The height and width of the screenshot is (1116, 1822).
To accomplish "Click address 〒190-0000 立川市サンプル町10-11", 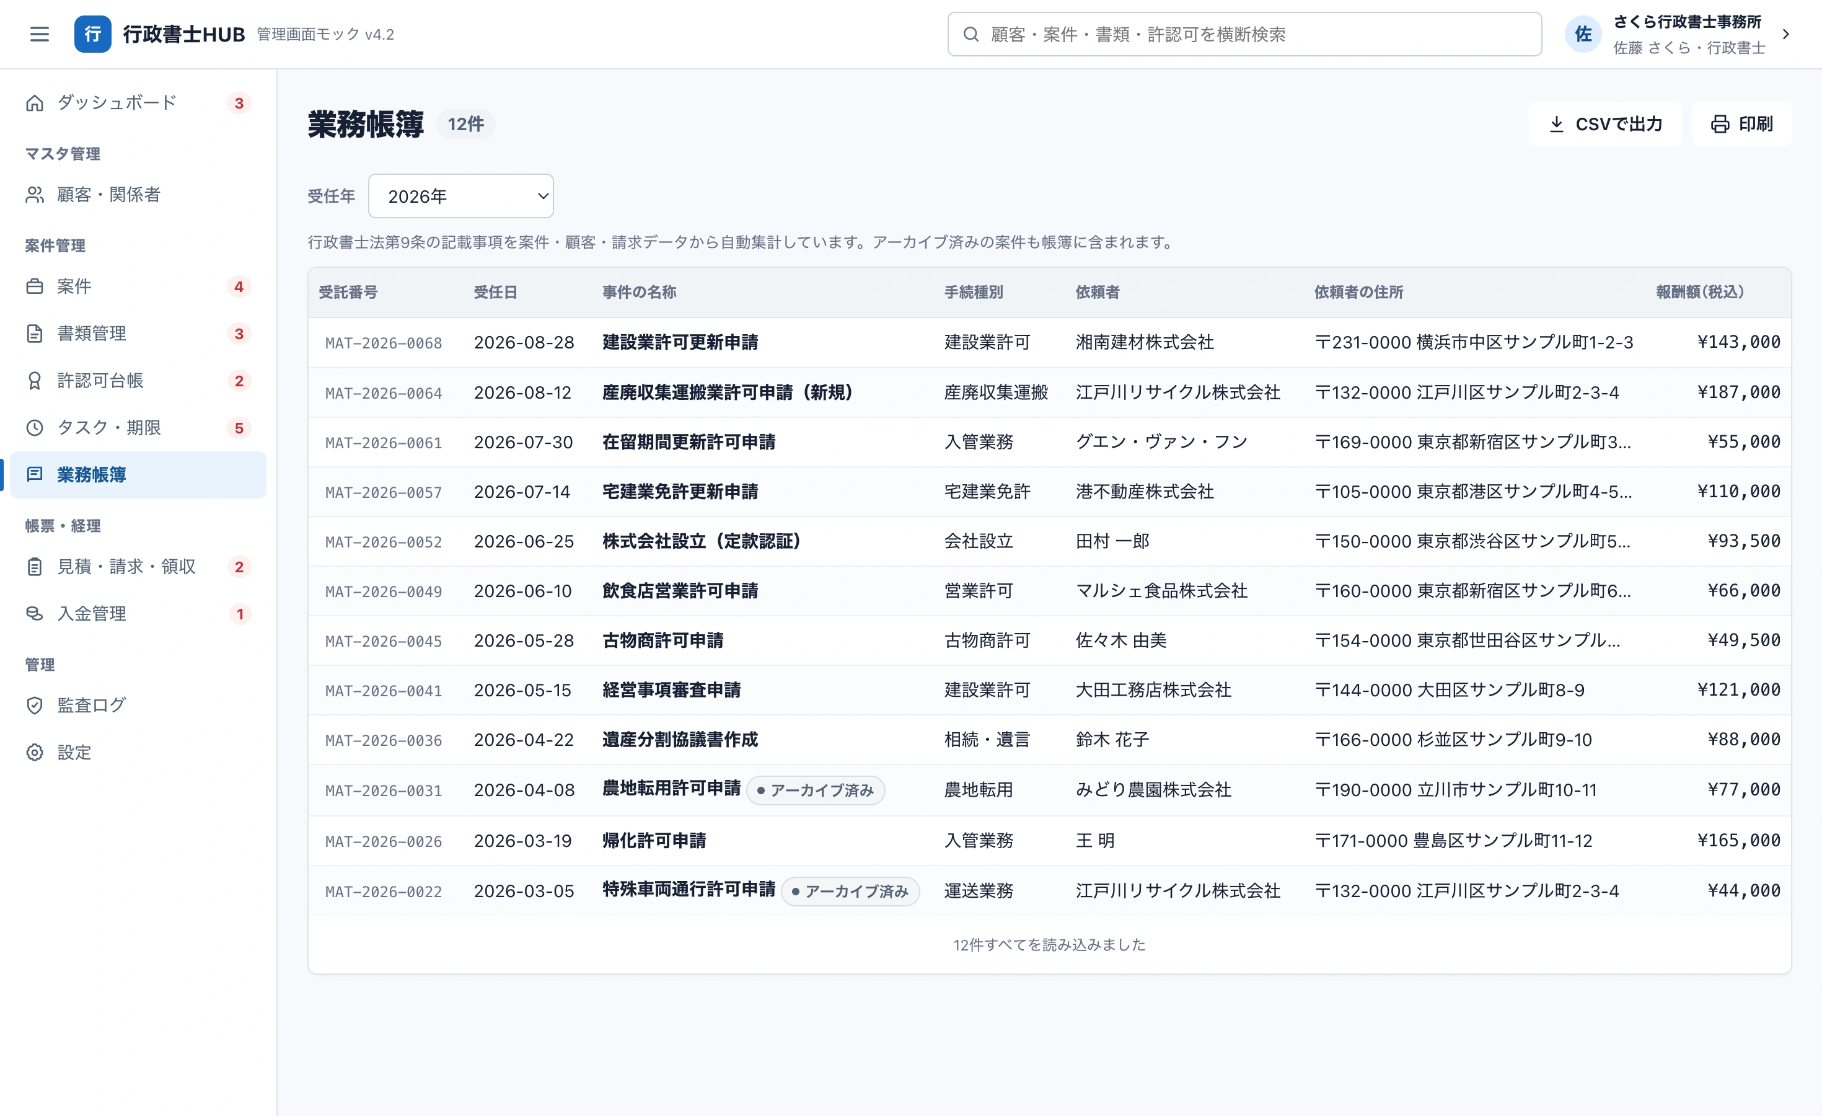I will [x=1455, y=790].
